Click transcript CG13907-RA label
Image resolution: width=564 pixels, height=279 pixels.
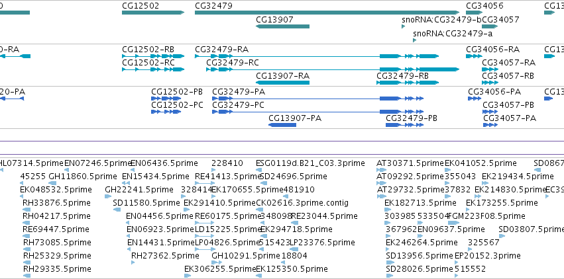[x=283, y=75]
